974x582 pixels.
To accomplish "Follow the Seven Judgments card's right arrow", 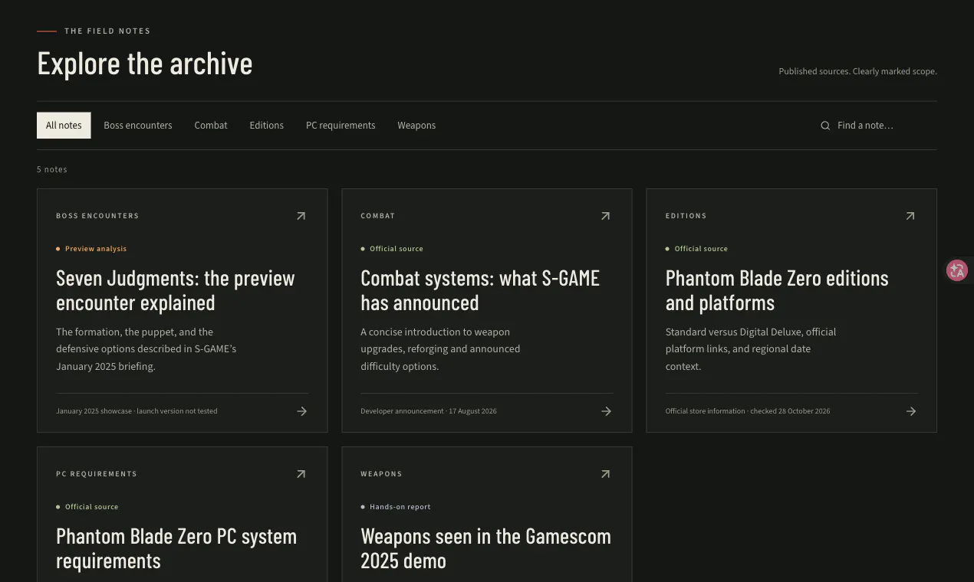I will 301,411.
